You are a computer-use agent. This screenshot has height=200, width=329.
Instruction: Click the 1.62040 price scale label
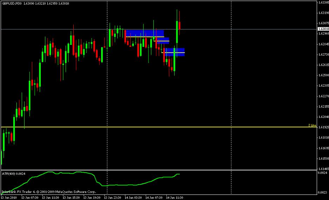(323, 116)
